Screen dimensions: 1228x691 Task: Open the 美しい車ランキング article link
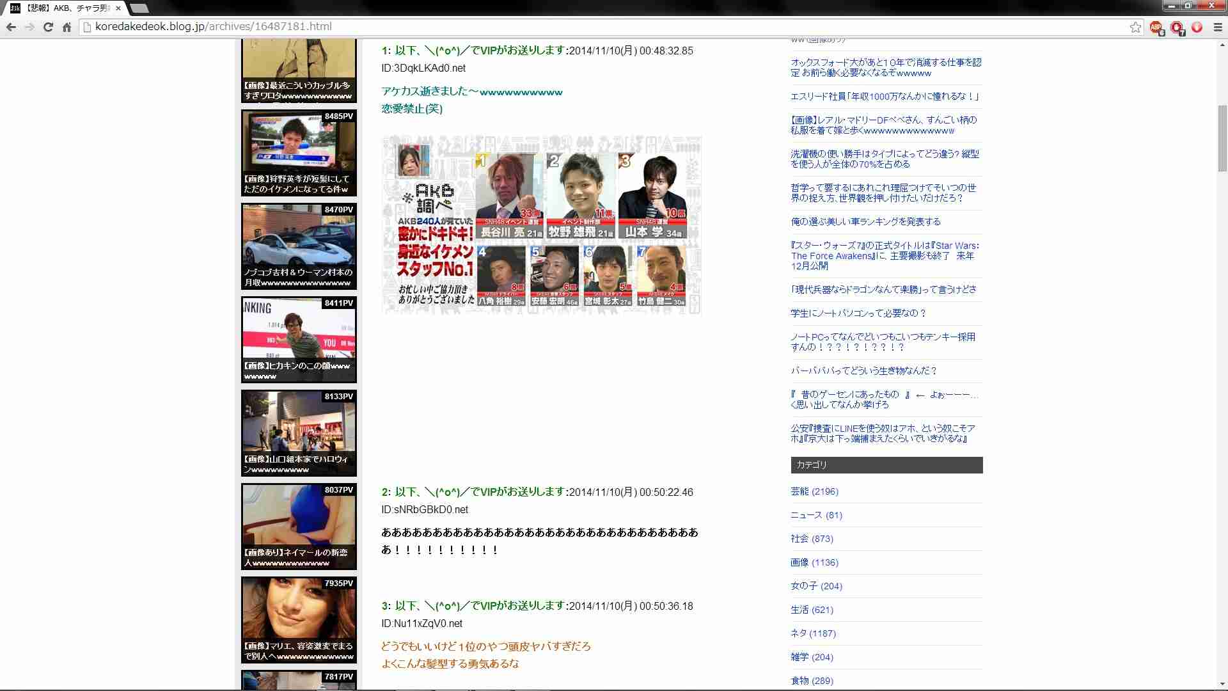[865, 222]
